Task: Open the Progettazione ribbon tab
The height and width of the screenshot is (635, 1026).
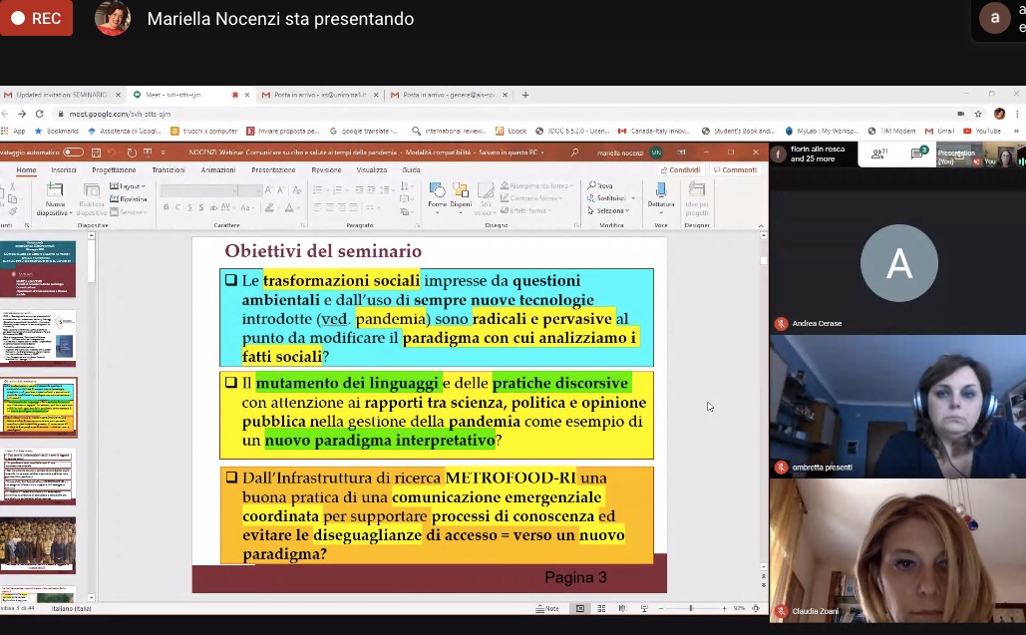Action: (x=114, y=170)
